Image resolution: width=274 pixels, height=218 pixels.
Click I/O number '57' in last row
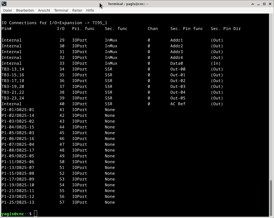point(62,202)
